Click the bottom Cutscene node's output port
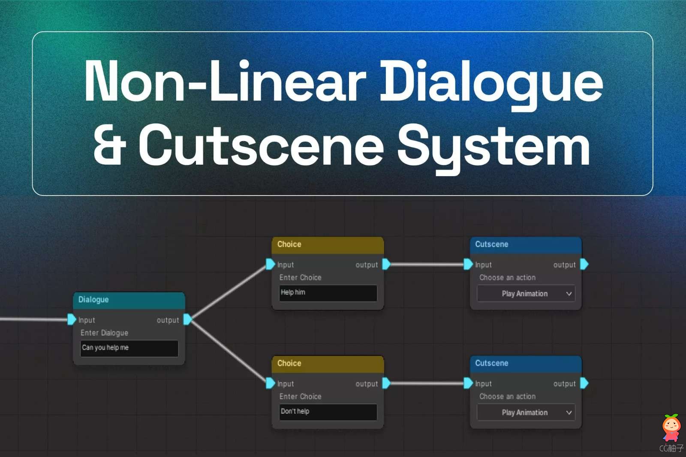Image resolution: width=686 pixels, height=457 pixels. coord(584,383)
